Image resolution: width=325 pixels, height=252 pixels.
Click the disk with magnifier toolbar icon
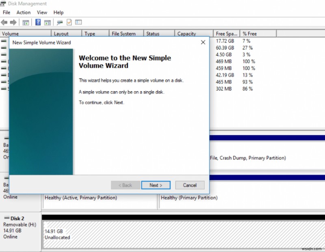(60, 22)
